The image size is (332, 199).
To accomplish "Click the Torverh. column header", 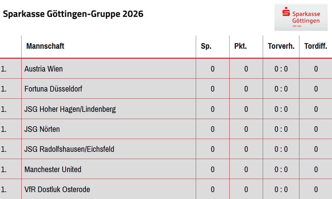I will [281, 46].
